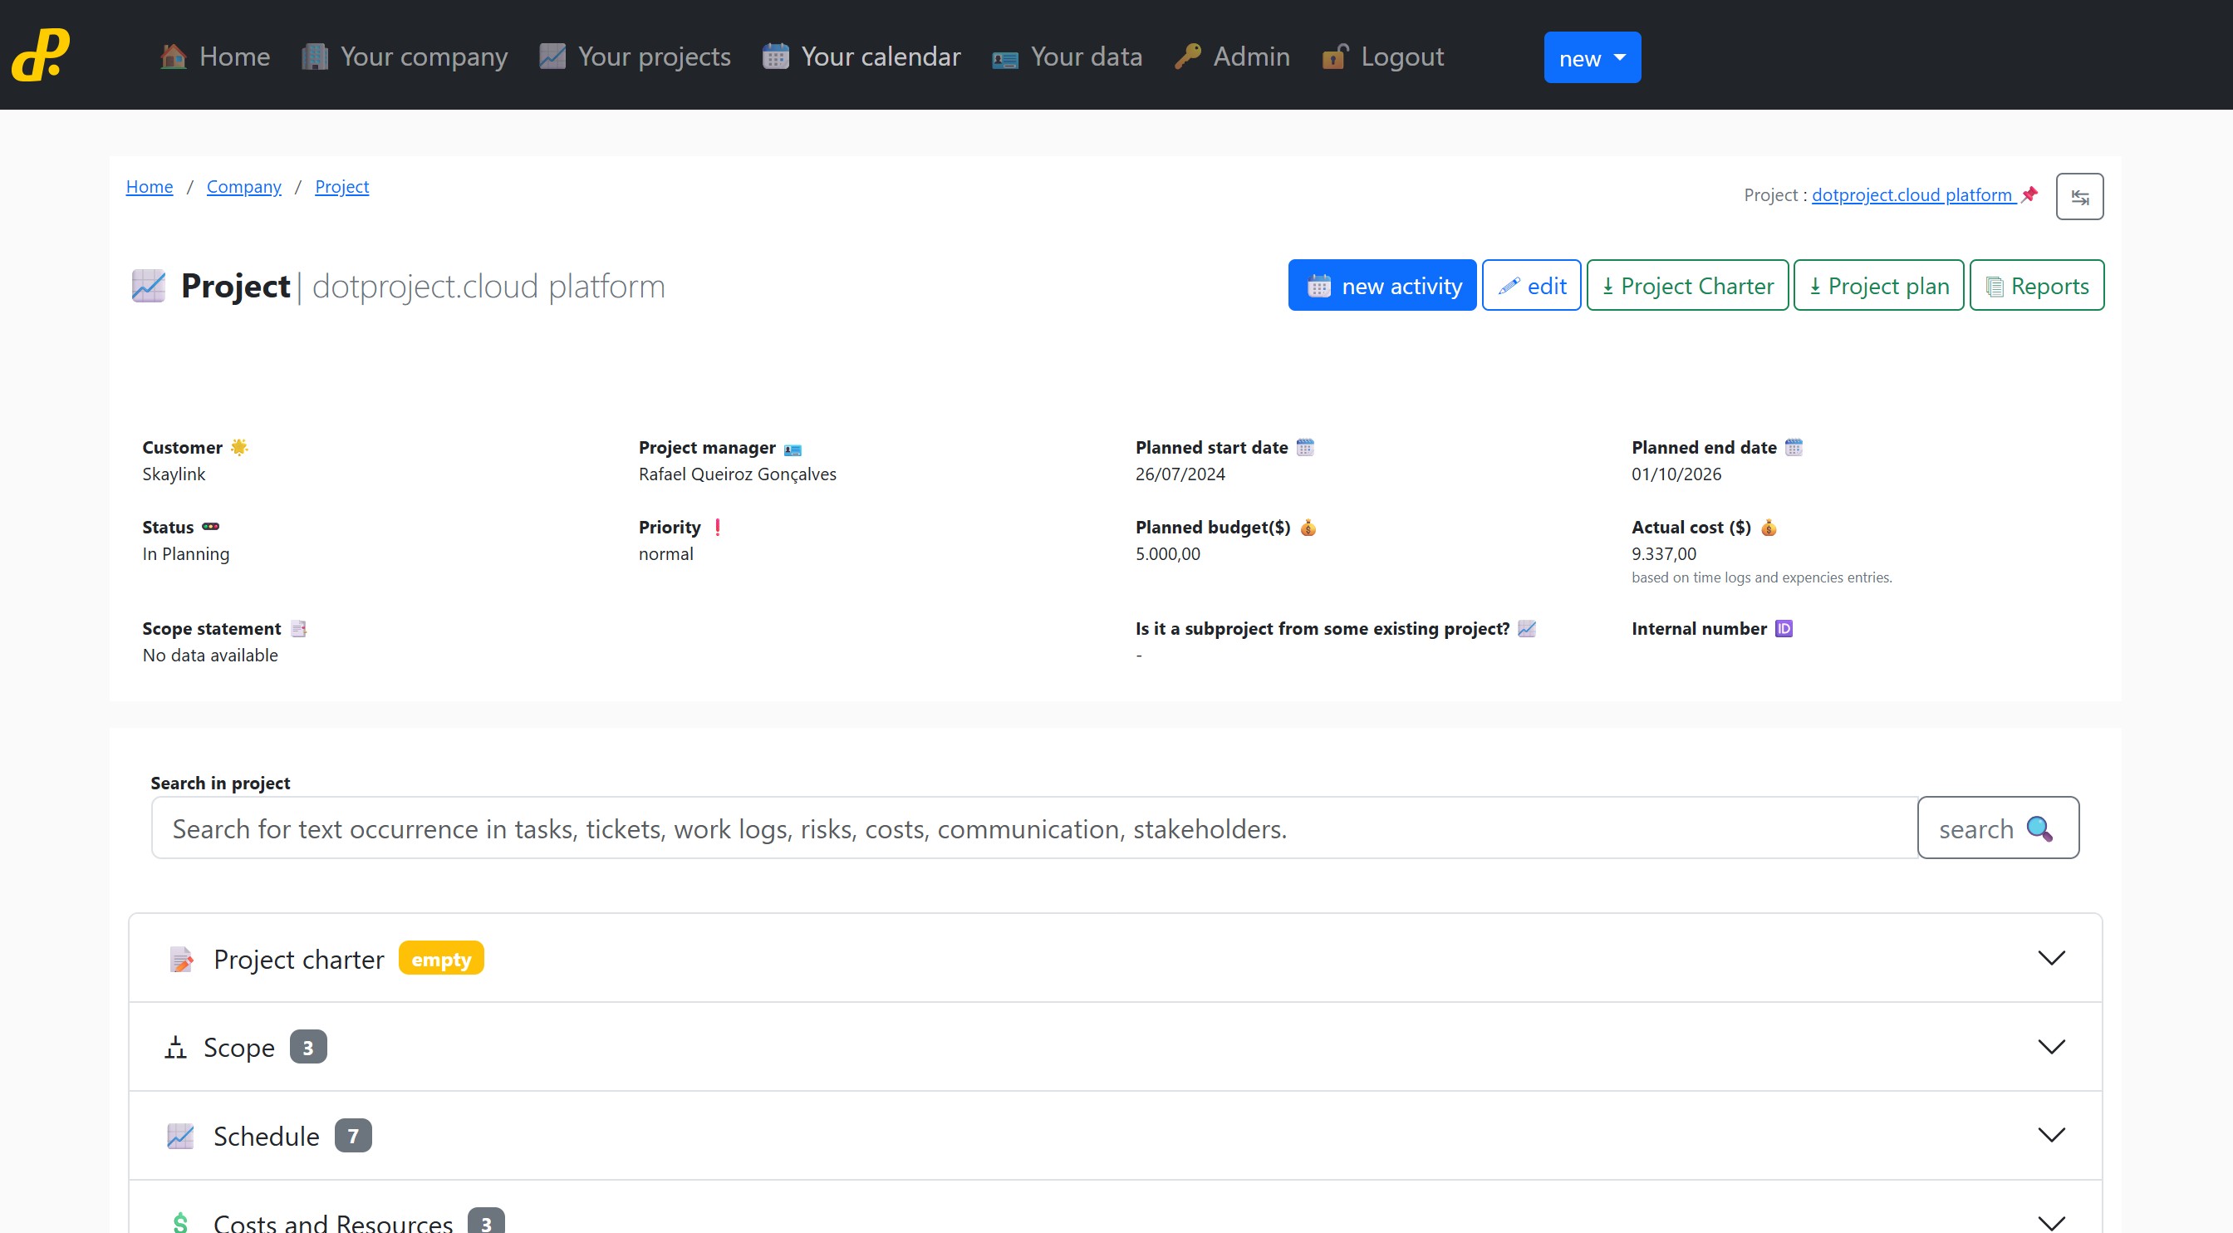Image resolution: width=2233 pixels, height=1233 pixels.
Task: Click the red pin icon beside project name
Action: tap(2029, 194)
